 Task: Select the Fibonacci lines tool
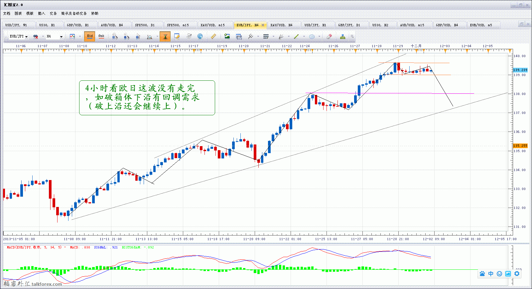266,37
